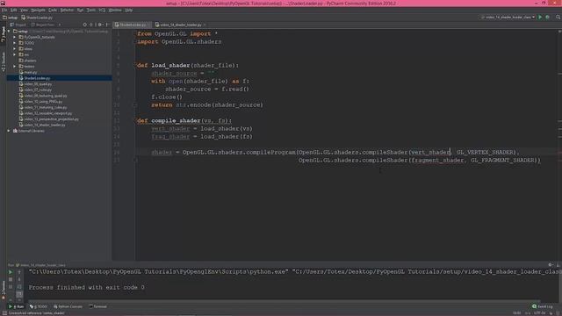This screenshot has height=316, width=562.
Task: Select video_06_quad.py in project tree
Action: 35,84
